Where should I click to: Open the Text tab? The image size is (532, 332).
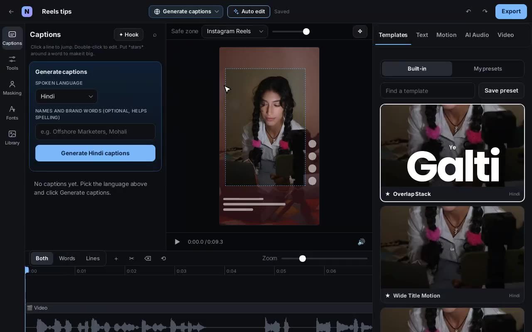click(422, 35)
